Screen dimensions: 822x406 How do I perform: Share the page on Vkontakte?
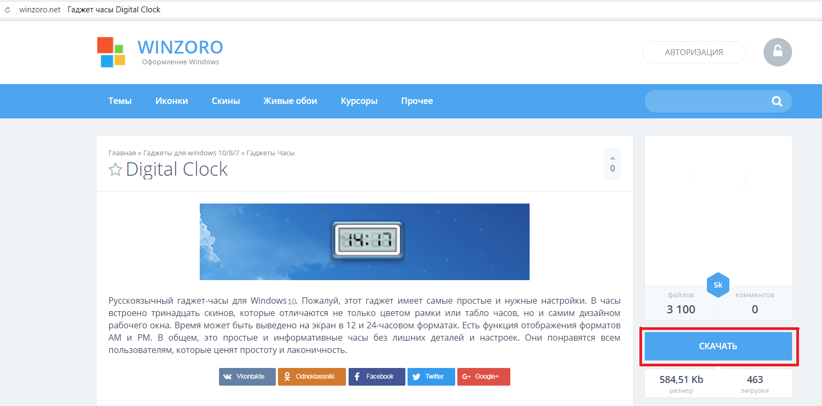pyautogui.click(x=247, y=377)
